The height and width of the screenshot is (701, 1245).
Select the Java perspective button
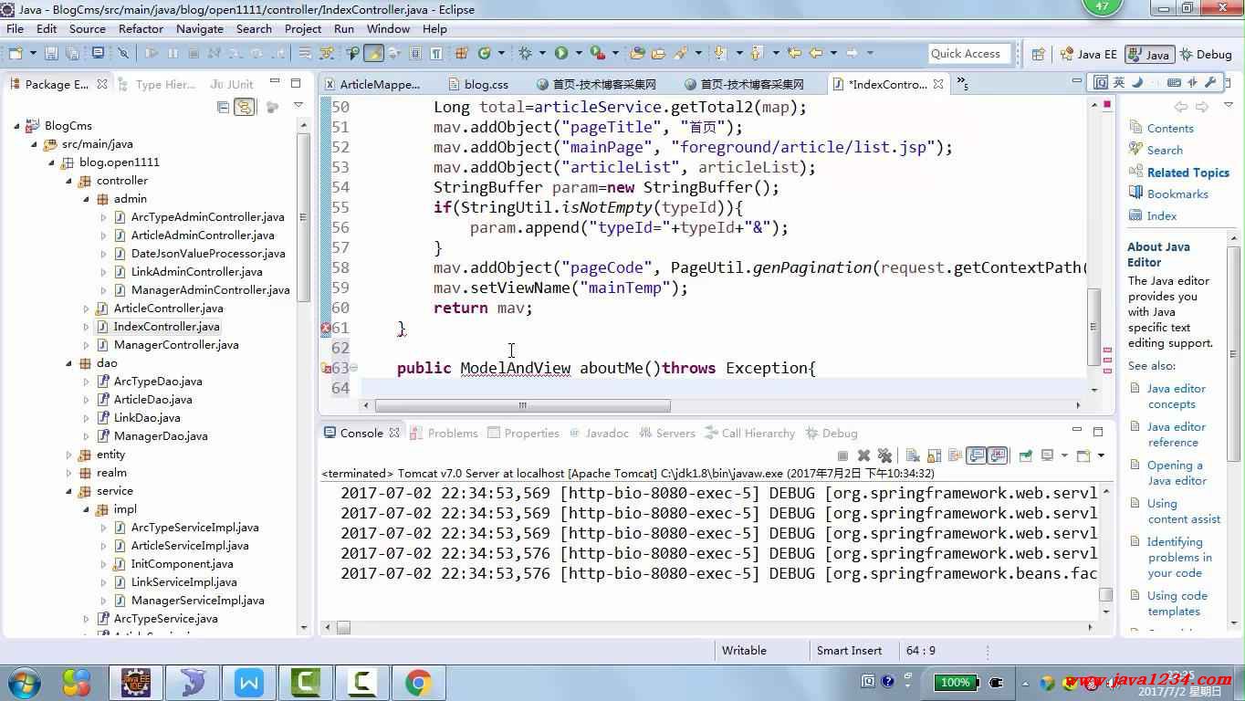pos(1149,54)
